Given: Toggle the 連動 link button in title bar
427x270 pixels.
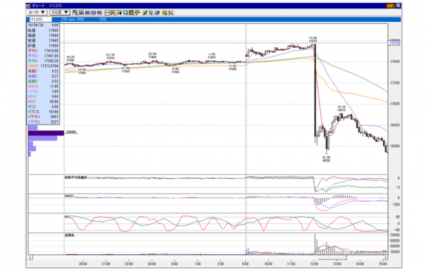Looking at the screenshot, I should point(390,5).
